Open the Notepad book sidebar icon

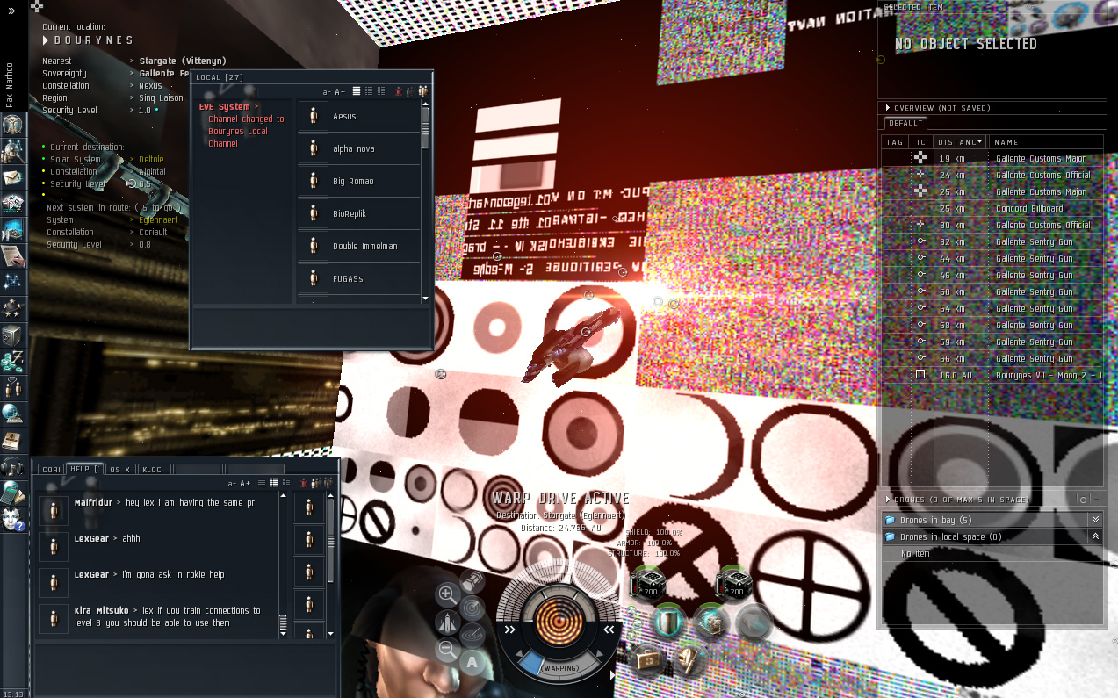click(x=12, y=440)
